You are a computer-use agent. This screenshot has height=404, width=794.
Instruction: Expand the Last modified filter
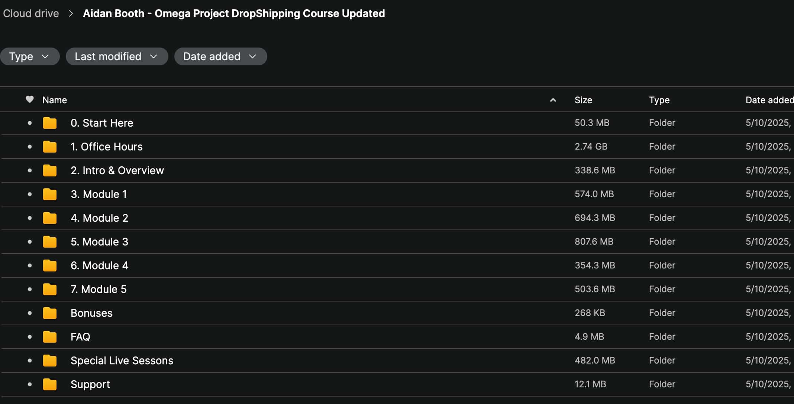coord(117,56)
